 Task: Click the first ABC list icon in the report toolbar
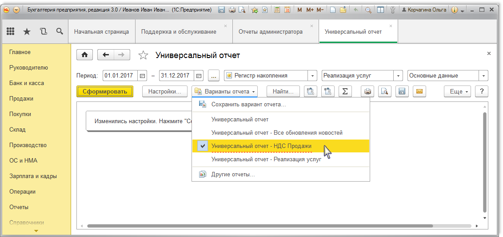tap(311, 91)
